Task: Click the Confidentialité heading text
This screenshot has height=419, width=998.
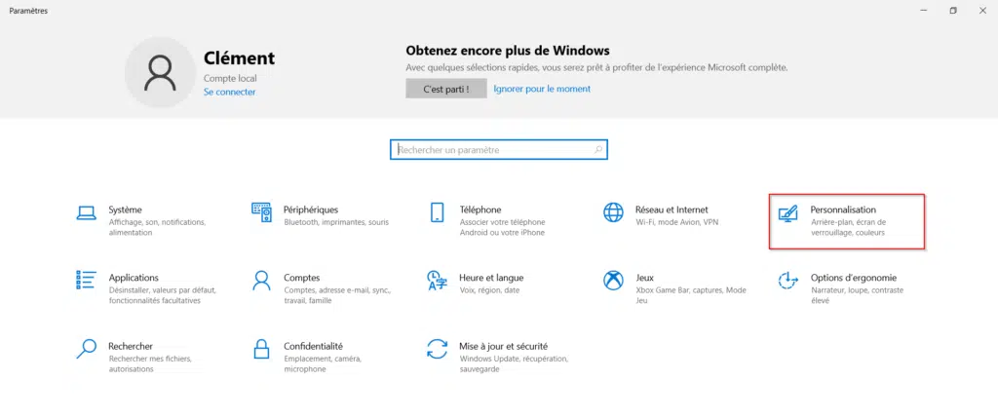Action: (x=313, y=347)
